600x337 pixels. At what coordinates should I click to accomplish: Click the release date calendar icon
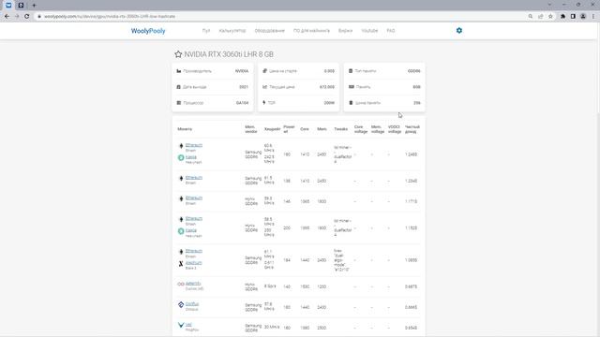pos(179,87)
